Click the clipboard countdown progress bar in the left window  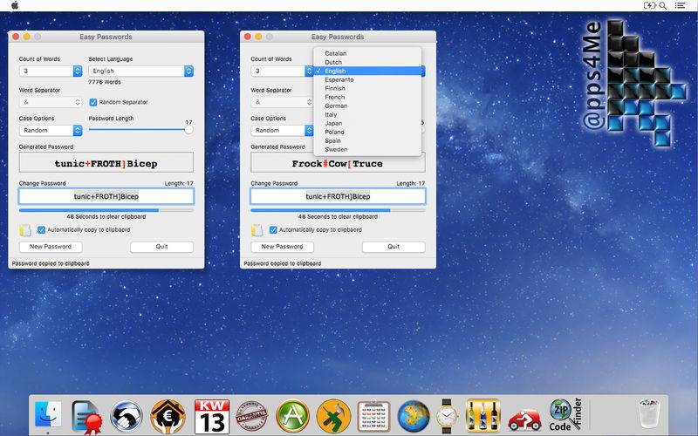(106, 210)
